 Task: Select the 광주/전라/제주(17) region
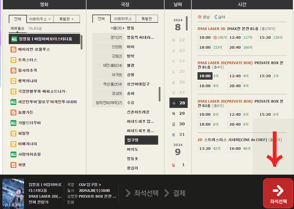(x=108, y=103)
